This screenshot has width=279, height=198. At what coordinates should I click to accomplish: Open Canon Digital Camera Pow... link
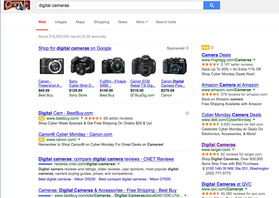(173, 83)
